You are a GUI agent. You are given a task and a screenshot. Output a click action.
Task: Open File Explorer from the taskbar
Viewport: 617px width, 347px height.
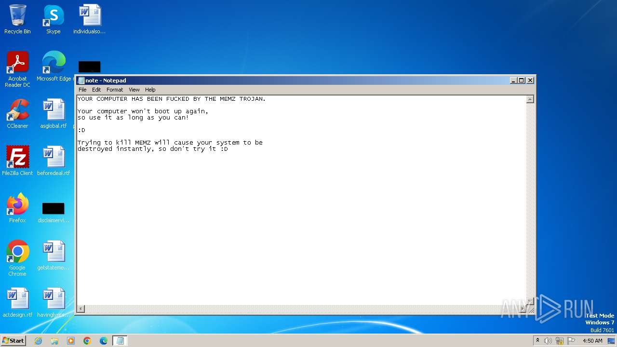click(54, 341)
